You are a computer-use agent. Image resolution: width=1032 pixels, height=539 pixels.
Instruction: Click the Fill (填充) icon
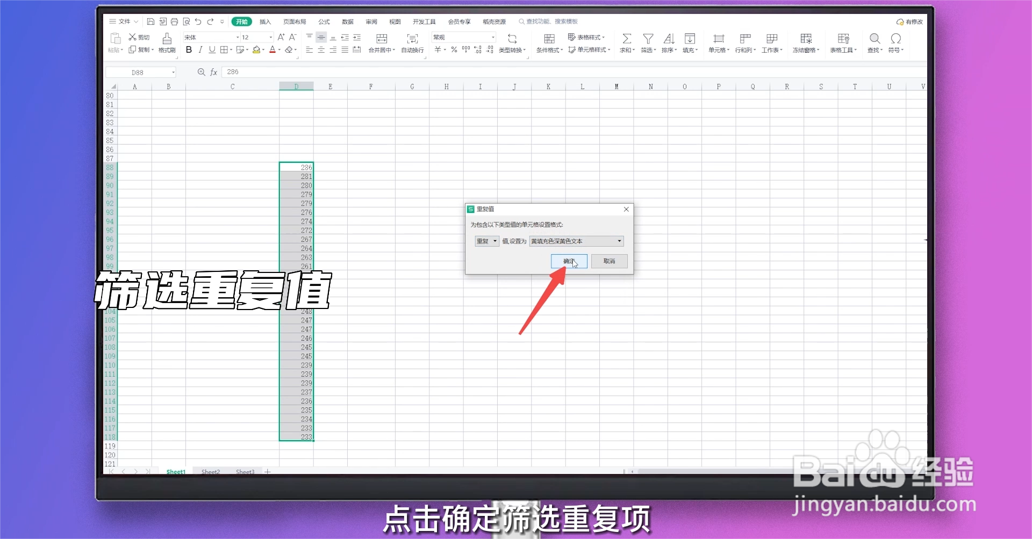point(690,39)
